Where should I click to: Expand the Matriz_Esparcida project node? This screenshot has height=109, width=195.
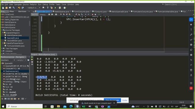(x=1, y=19)
